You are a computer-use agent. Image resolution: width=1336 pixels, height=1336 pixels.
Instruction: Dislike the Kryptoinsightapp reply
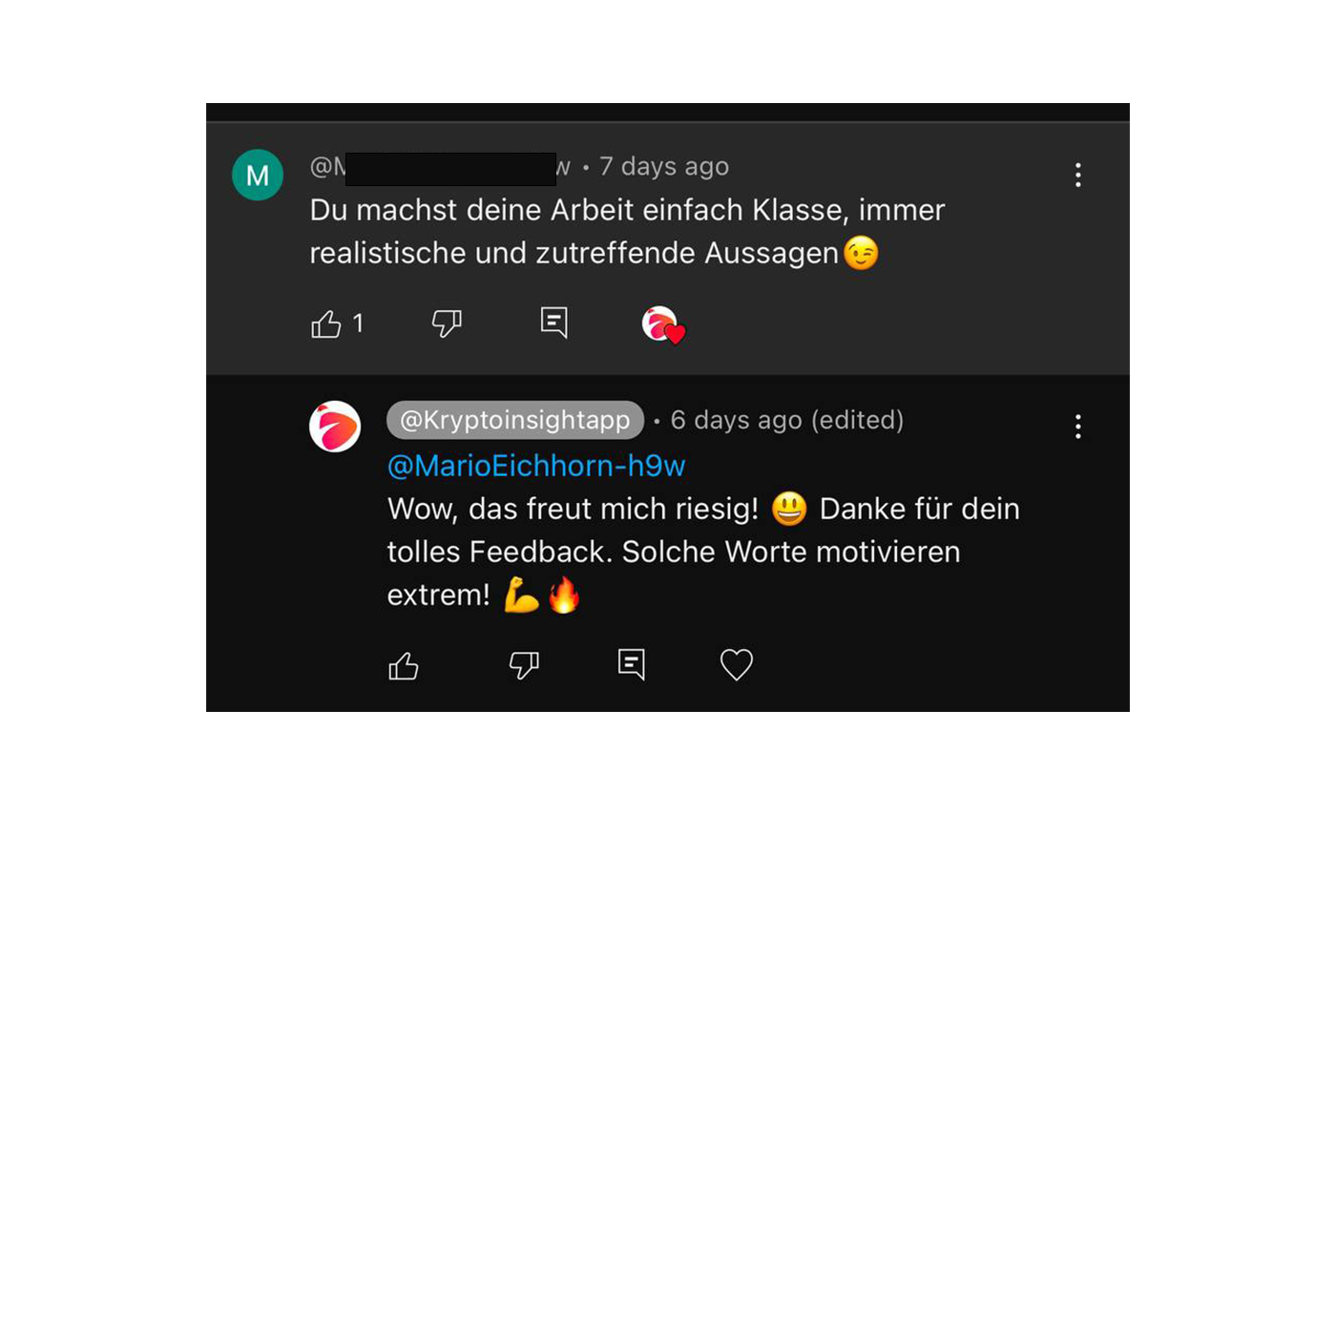(524, 665)
